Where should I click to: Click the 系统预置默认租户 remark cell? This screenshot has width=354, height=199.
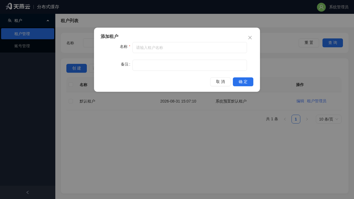[231, 101]
